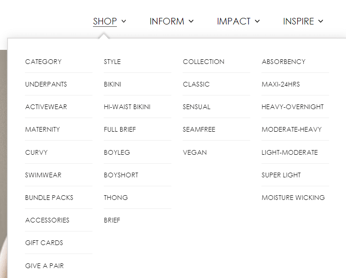Select the Full Brief style
346x278 pixels.
click(120, 129)
